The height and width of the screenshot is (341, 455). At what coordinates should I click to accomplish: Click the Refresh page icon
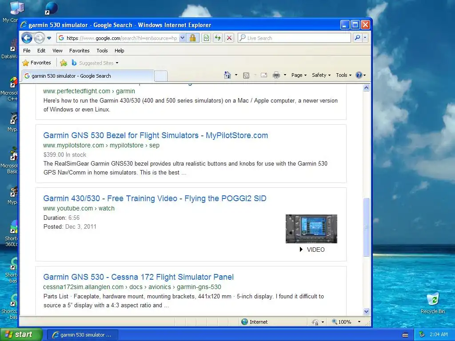point(218,38)
